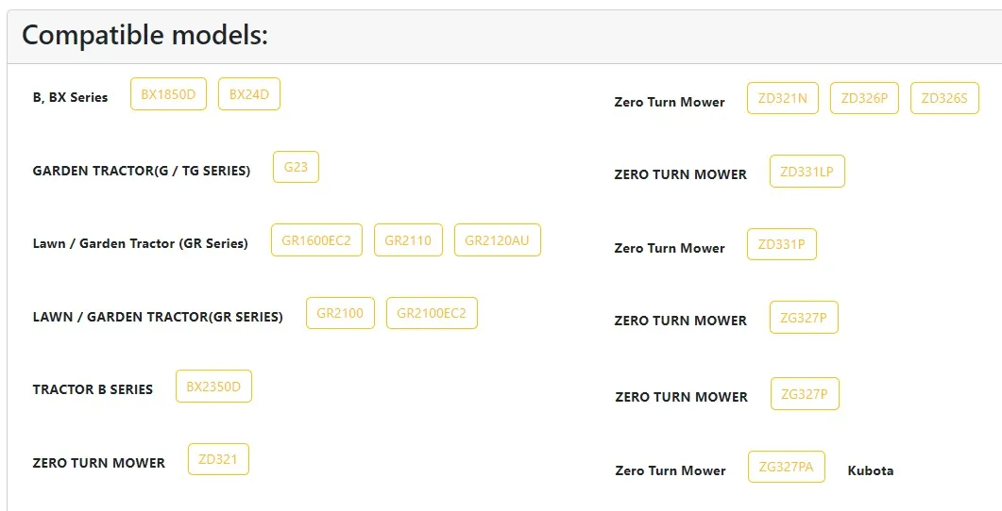Click the GARDEN TRACTOR(G / TG SERIES) label

(142, 171)
